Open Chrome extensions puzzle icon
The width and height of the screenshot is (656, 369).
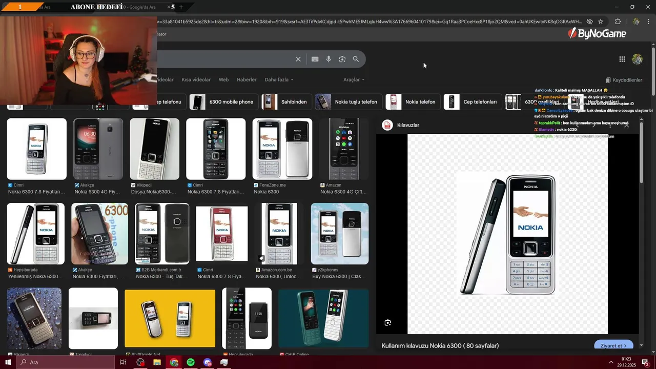coord(618,22)
